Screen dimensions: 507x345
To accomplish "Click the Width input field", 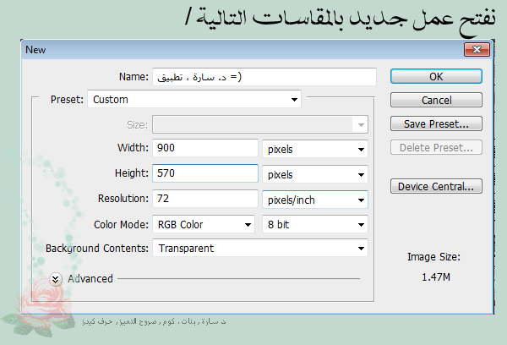I will (x=204, y=148).
